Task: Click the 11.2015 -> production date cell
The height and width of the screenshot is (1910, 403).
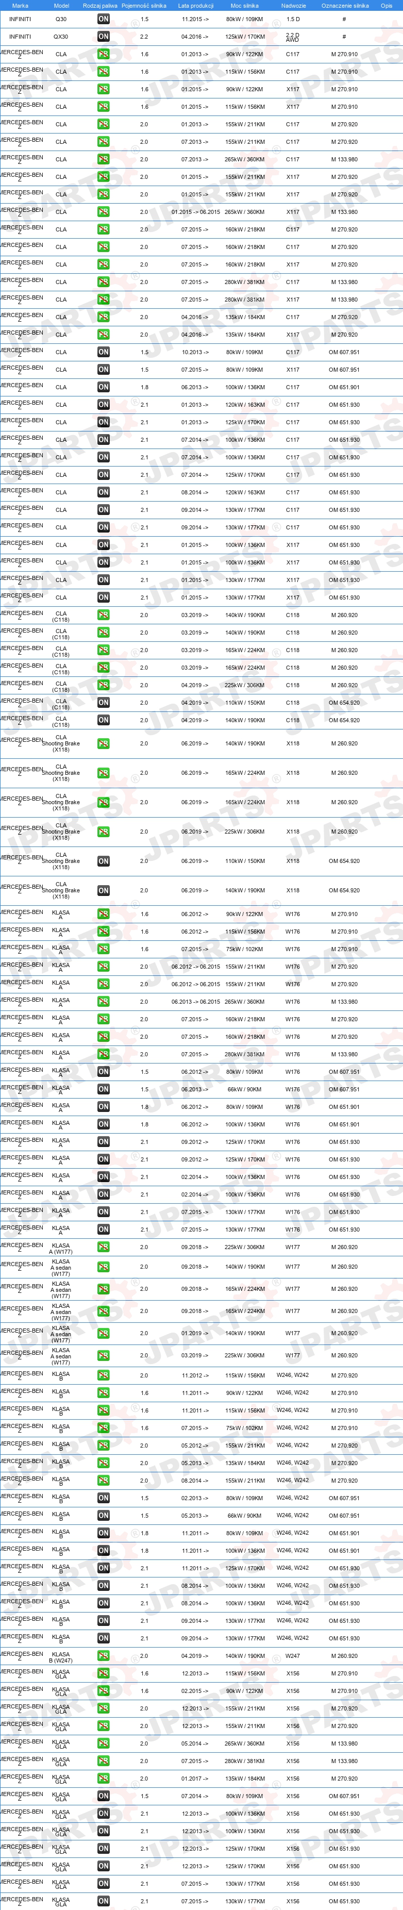Action: point(195,19)
